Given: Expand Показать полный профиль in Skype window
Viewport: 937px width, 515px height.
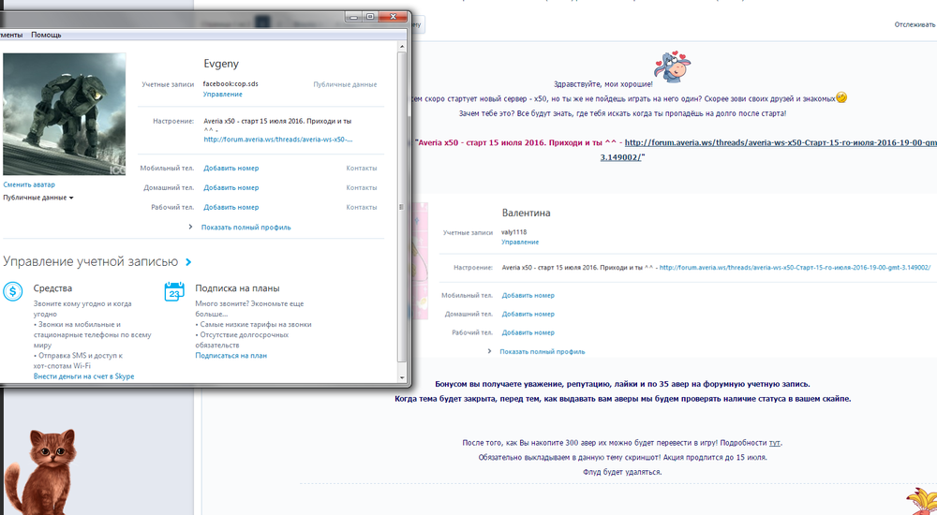Looking at the screenshot, I should click(245, 228).
